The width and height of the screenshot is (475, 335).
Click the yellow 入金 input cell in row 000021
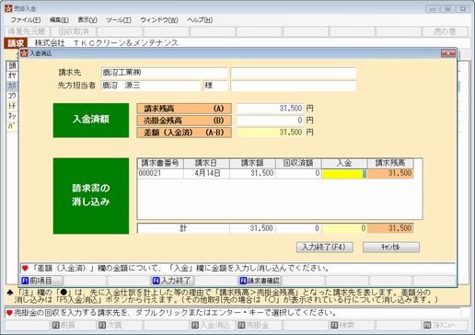click(344, 173)
